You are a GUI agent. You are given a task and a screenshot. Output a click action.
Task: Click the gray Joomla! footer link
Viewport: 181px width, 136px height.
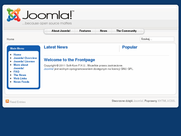tap(138, 101)
